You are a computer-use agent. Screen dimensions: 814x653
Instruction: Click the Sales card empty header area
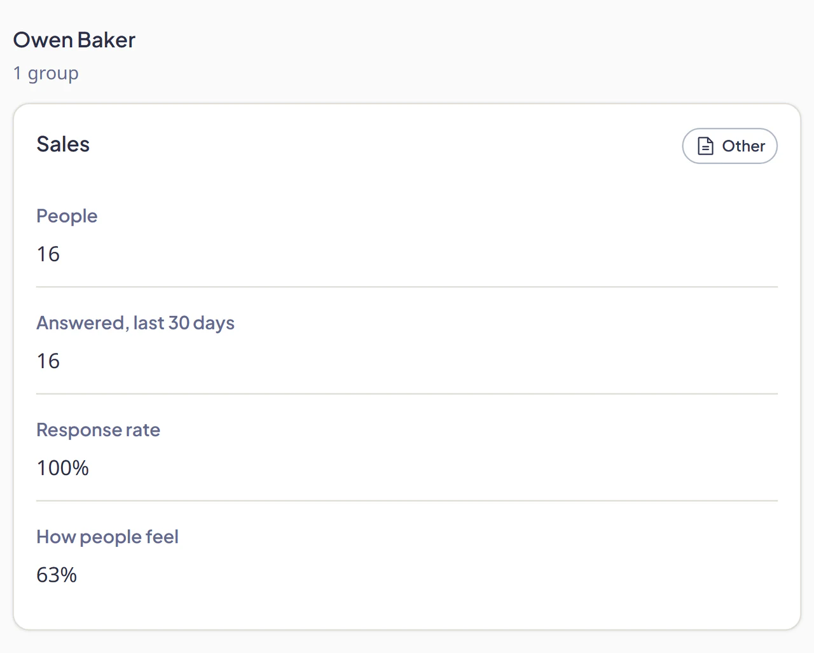(x=382, y=145)
